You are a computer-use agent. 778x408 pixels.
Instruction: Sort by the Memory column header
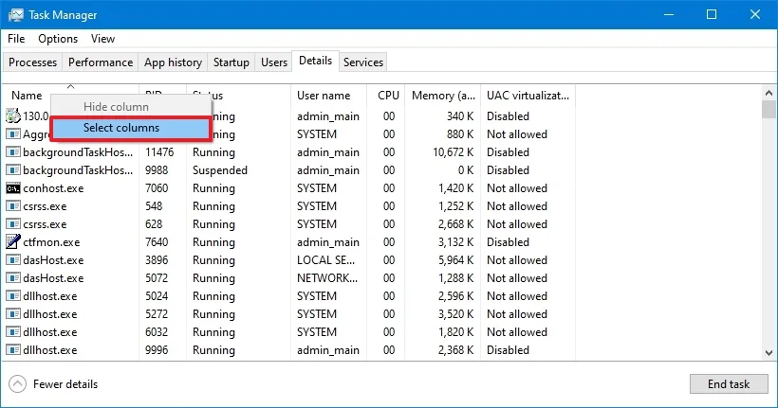pyautogui.click(x=442, y=95)
